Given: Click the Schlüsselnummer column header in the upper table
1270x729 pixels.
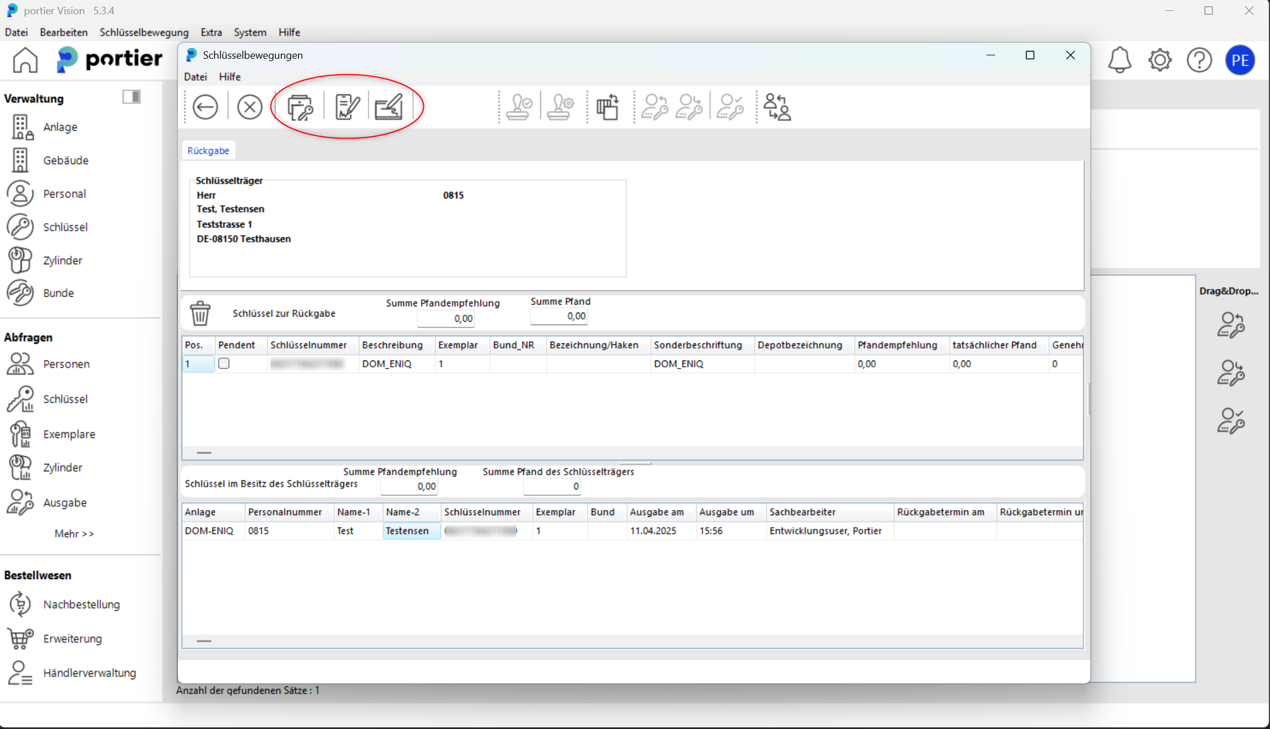Looking at the screenshot, I should point(309,345).
